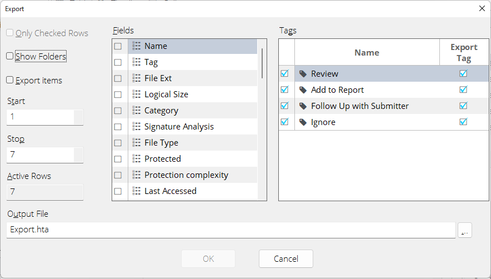Click into the Output File text field
Viewport: 491px width, 279px height.
231,230
